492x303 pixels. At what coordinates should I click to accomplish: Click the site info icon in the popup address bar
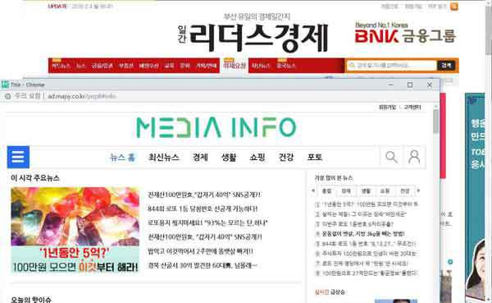click(8, 96)
